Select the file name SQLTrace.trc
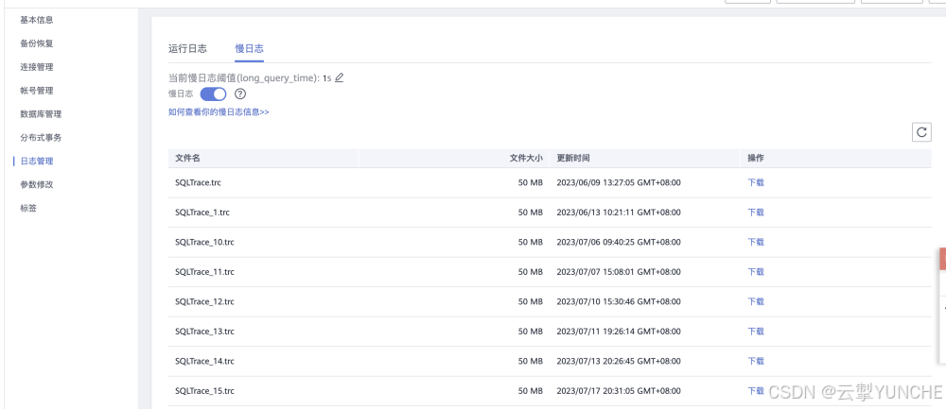Screen dimensions: 946x409 198,182
